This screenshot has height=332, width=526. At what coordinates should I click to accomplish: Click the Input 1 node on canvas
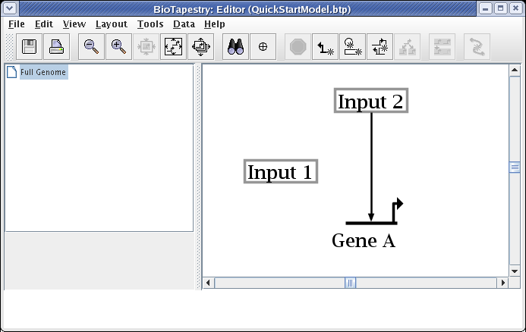coord(279,172)
